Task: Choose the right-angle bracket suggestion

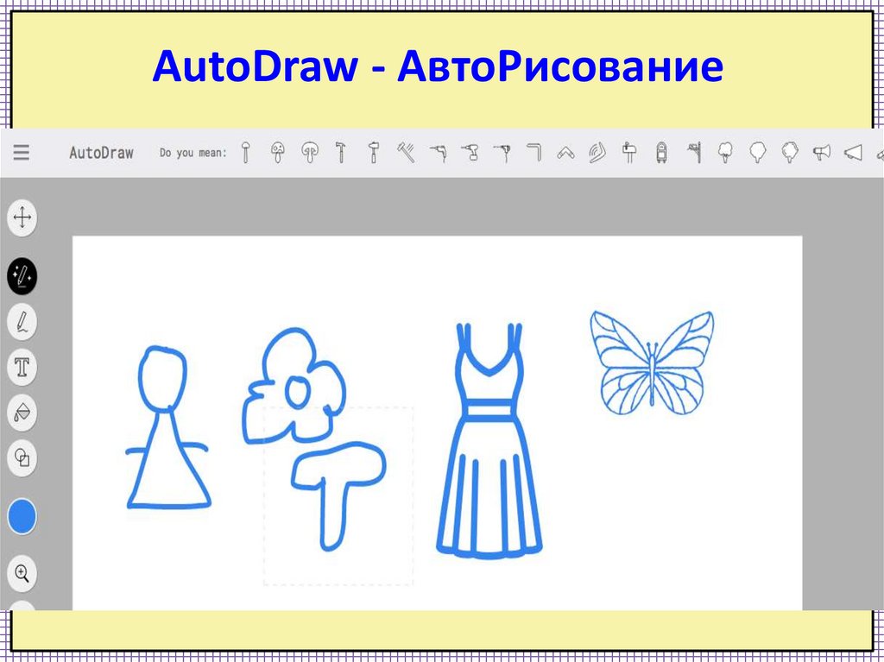Action: tap(534, 153)
